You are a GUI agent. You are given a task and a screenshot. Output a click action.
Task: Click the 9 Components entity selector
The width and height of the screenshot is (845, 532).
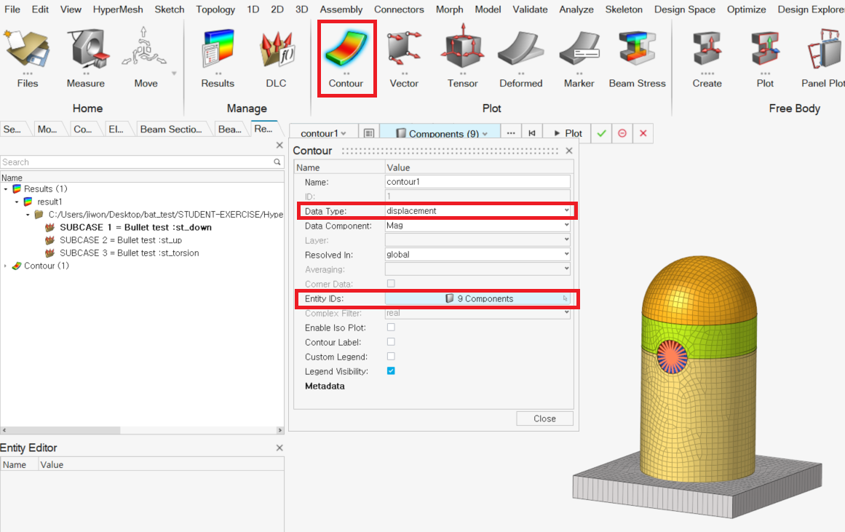477,298
